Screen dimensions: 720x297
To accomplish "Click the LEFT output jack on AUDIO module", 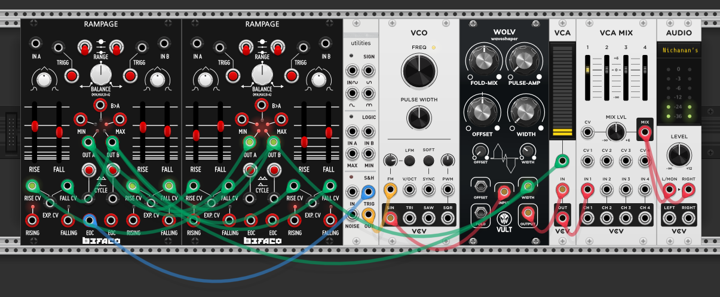I will (x=670, y=218).
